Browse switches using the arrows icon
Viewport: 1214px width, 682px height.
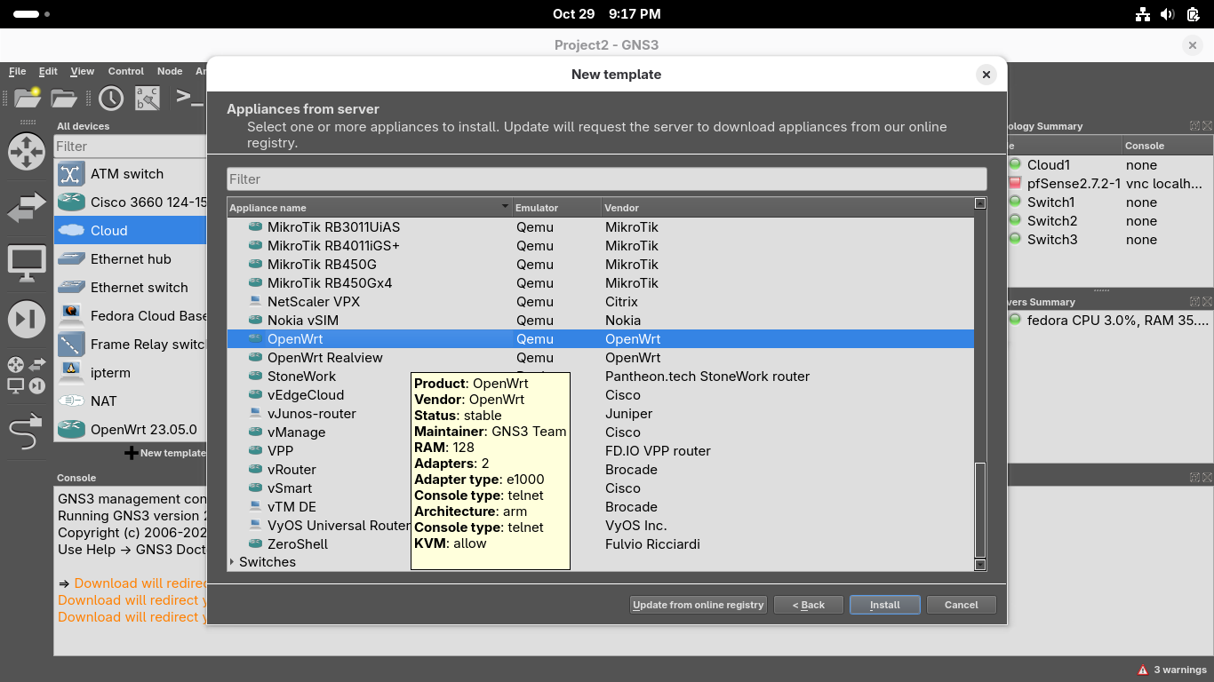click(x=27, y=208)
